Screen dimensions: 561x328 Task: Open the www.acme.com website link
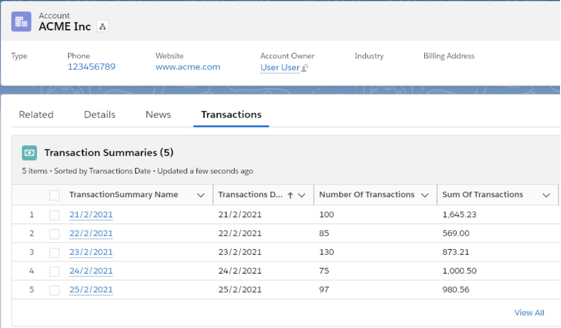click(188, 67)
